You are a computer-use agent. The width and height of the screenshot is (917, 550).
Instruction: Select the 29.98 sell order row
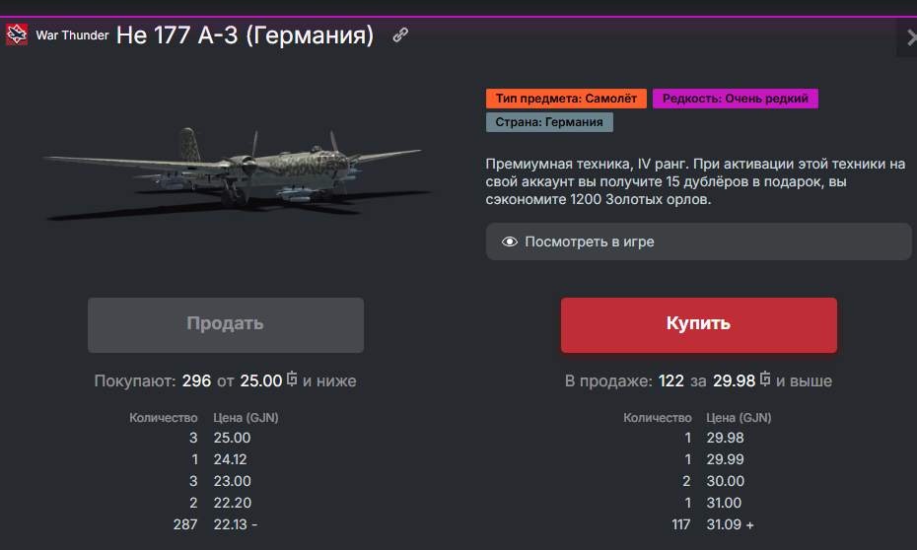point(698,438)
